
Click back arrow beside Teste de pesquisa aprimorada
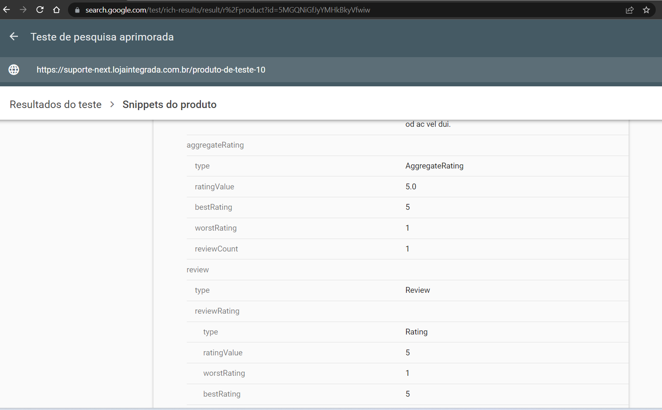click(14, 37)
